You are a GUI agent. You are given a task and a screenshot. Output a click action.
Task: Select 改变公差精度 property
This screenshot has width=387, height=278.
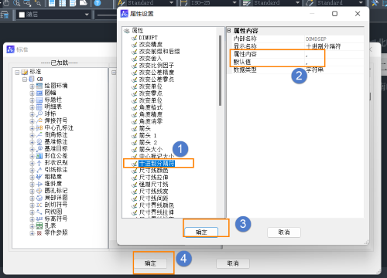156,73
